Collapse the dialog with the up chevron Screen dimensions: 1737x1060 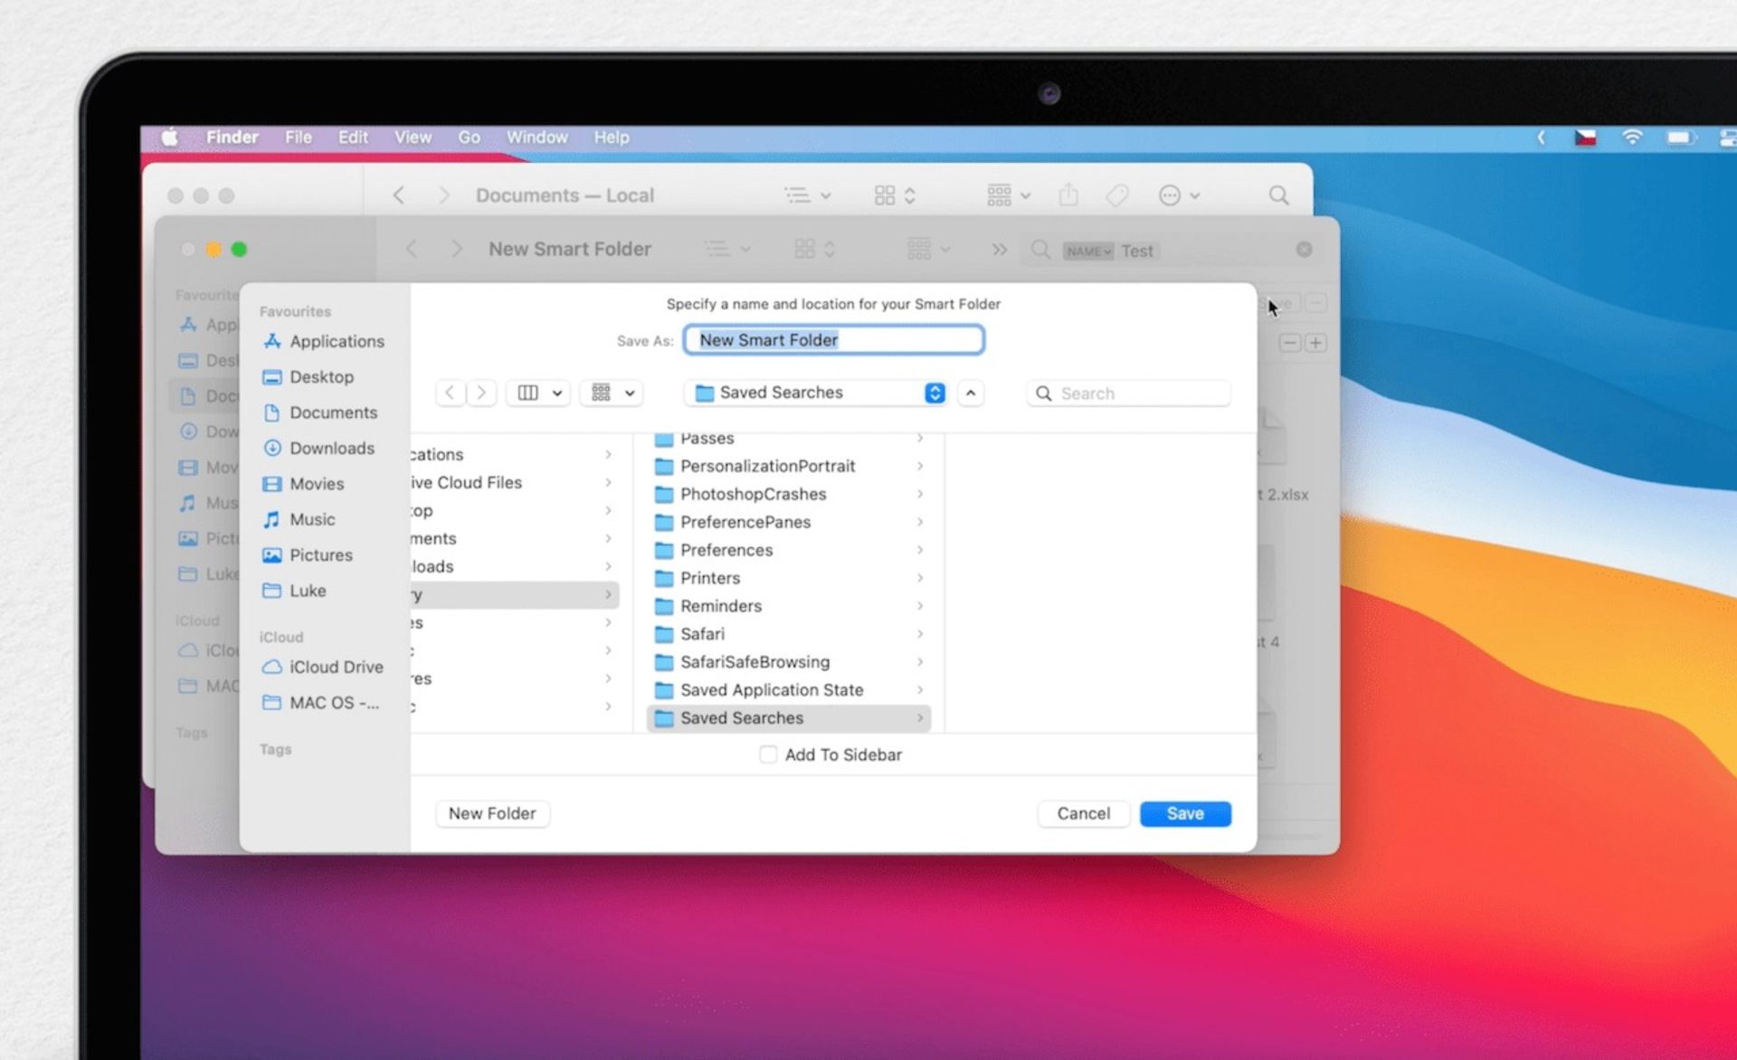pyautogui.click(x=970, y=393)
